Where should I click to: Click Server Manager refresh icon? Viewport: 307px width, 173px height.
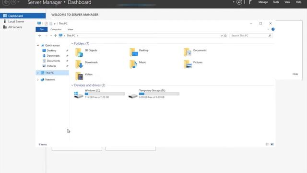[x=239, y=2]
